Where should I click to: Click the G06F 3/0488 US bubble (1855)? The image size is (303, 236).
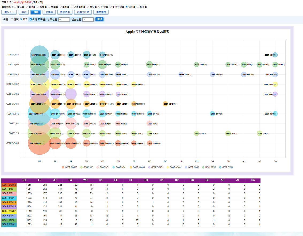[39, 143]
